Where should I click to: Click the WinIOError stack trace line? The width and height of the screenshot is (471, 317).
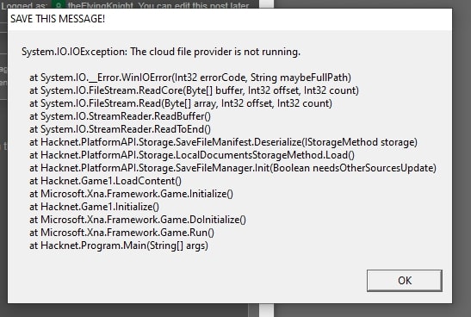point(190,78)
